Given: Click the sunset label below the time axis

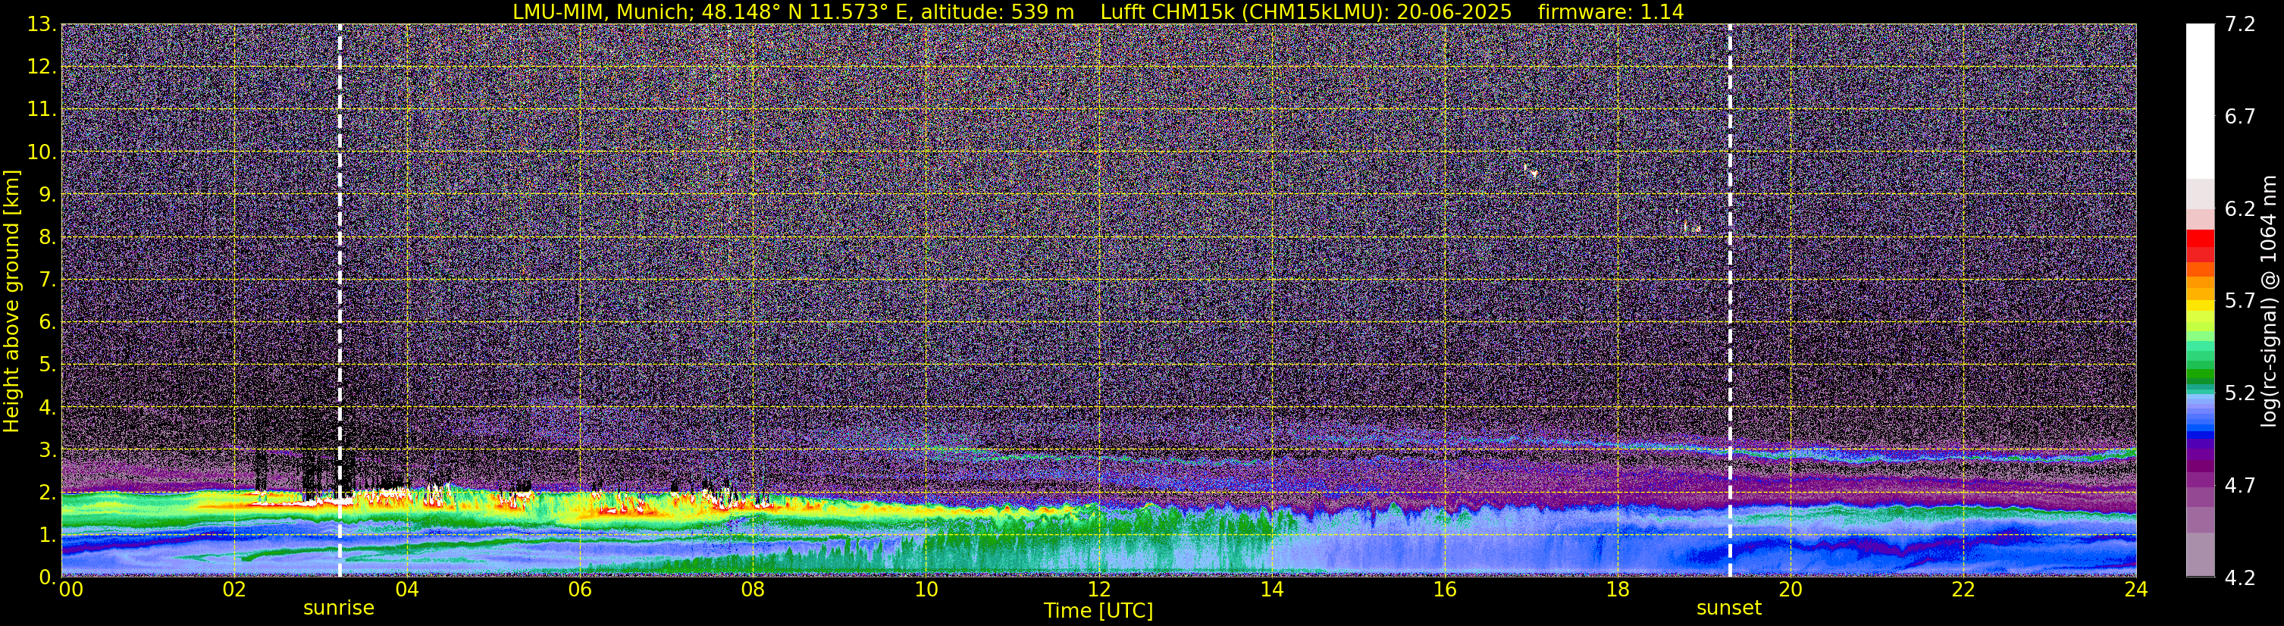Looking at the screenshot, I should pyautogui.click(x=1729, y=609).
